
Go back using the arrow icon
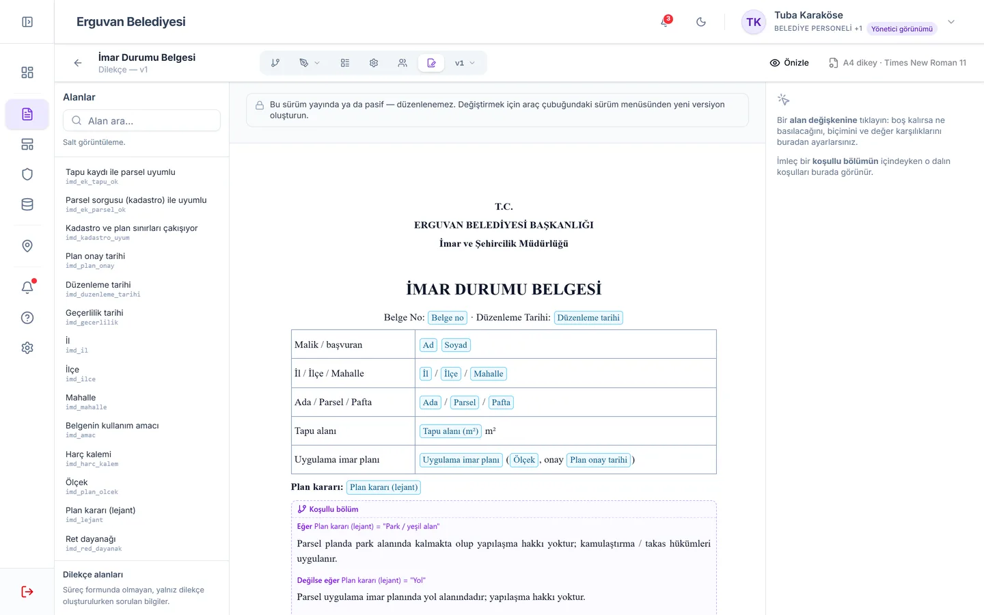78,63
